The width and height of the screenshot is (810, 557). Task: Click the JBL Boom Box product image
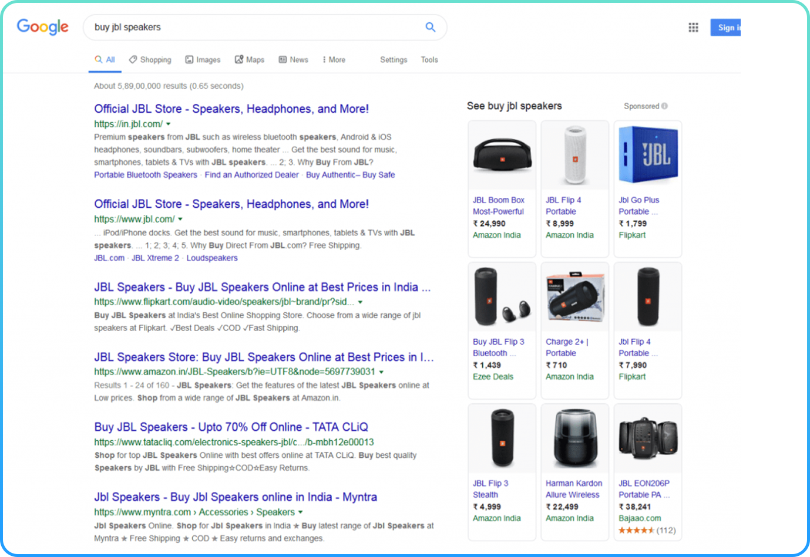point(502,156)
